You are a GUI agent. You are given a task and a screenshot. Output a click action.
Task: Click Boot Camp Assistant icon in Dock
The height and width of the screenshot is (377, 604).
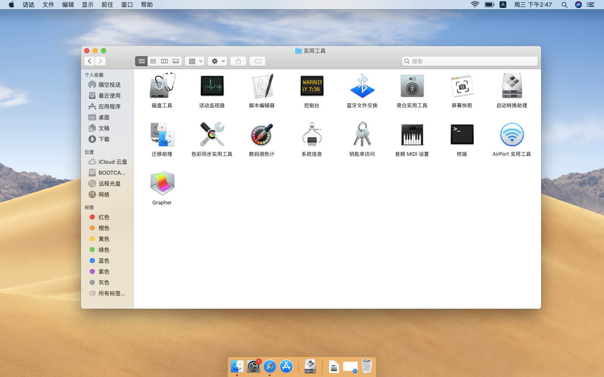click(310, 366)
